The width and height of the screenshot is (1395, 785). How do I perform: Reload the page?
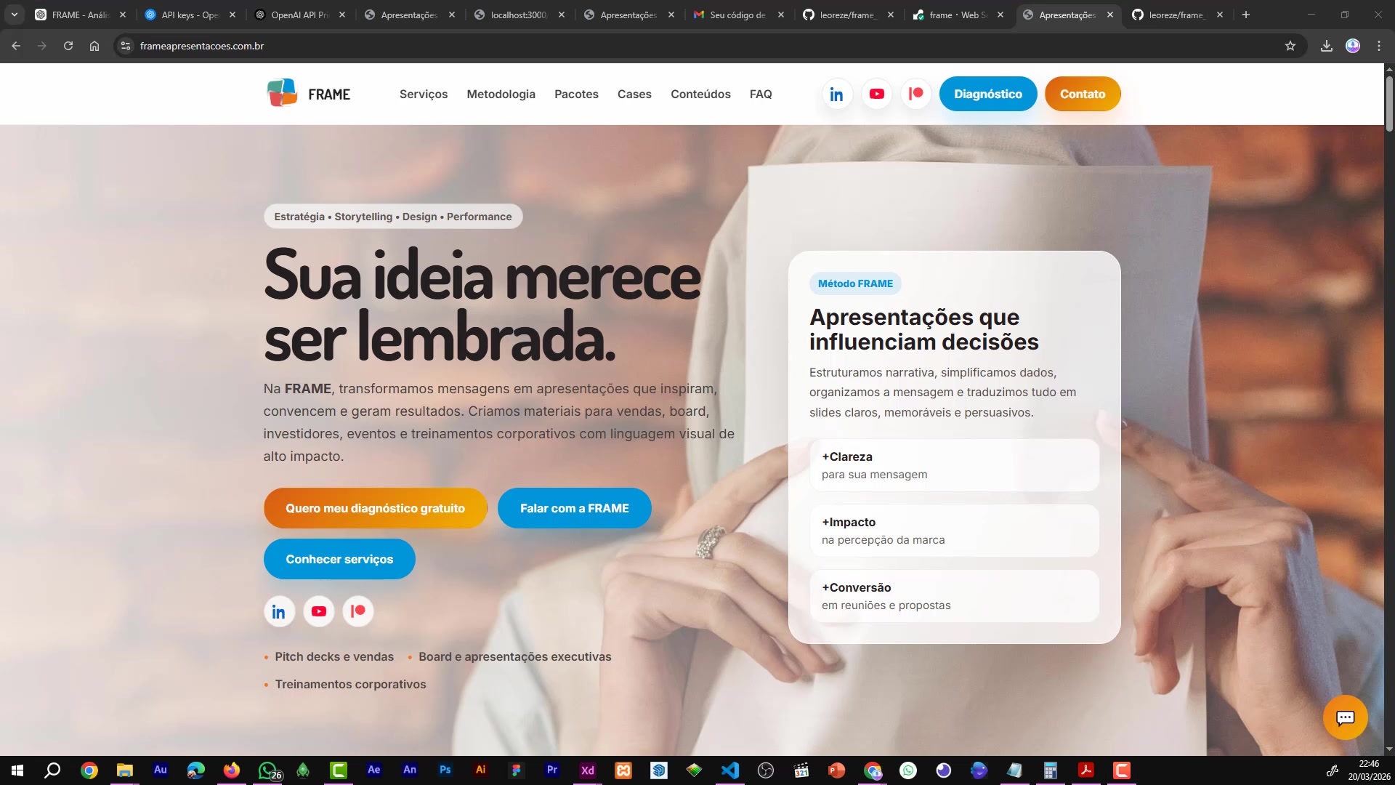(68, 46)
